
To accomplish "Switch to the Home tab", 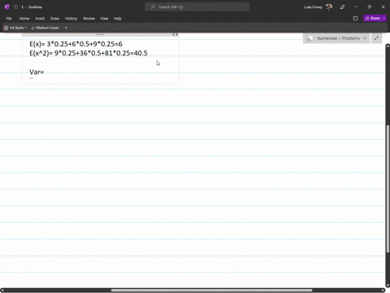I will (x=24, y=19).
